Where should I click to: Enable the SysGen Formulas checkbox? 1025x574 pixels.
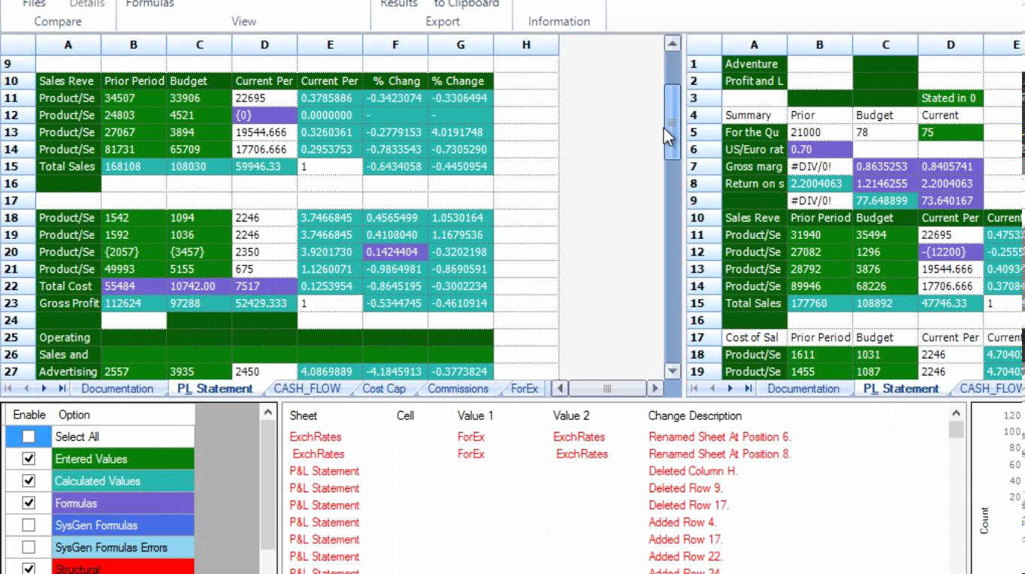click(x=29, y=524)
